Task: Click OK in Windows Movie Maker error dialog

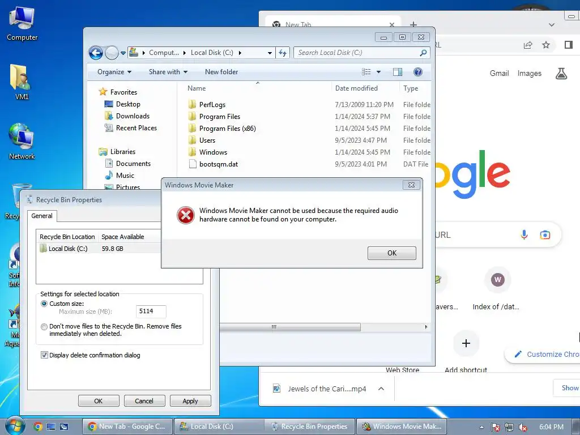Action: (392, 253)
